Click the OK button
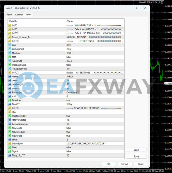The width and height of the screenshot is (172, 173). [109, 164]
